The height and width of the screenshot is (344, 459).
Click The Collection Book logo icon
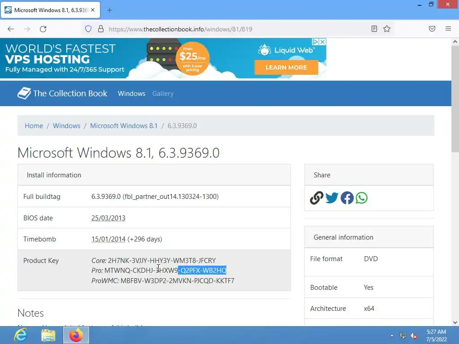24,93
